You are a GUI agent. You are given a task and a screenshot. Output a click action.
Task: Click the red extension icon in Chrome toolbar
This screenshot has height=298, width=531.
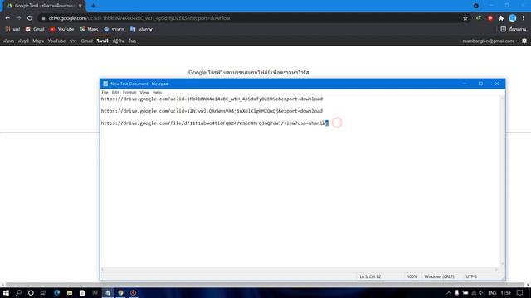point(490,18)
